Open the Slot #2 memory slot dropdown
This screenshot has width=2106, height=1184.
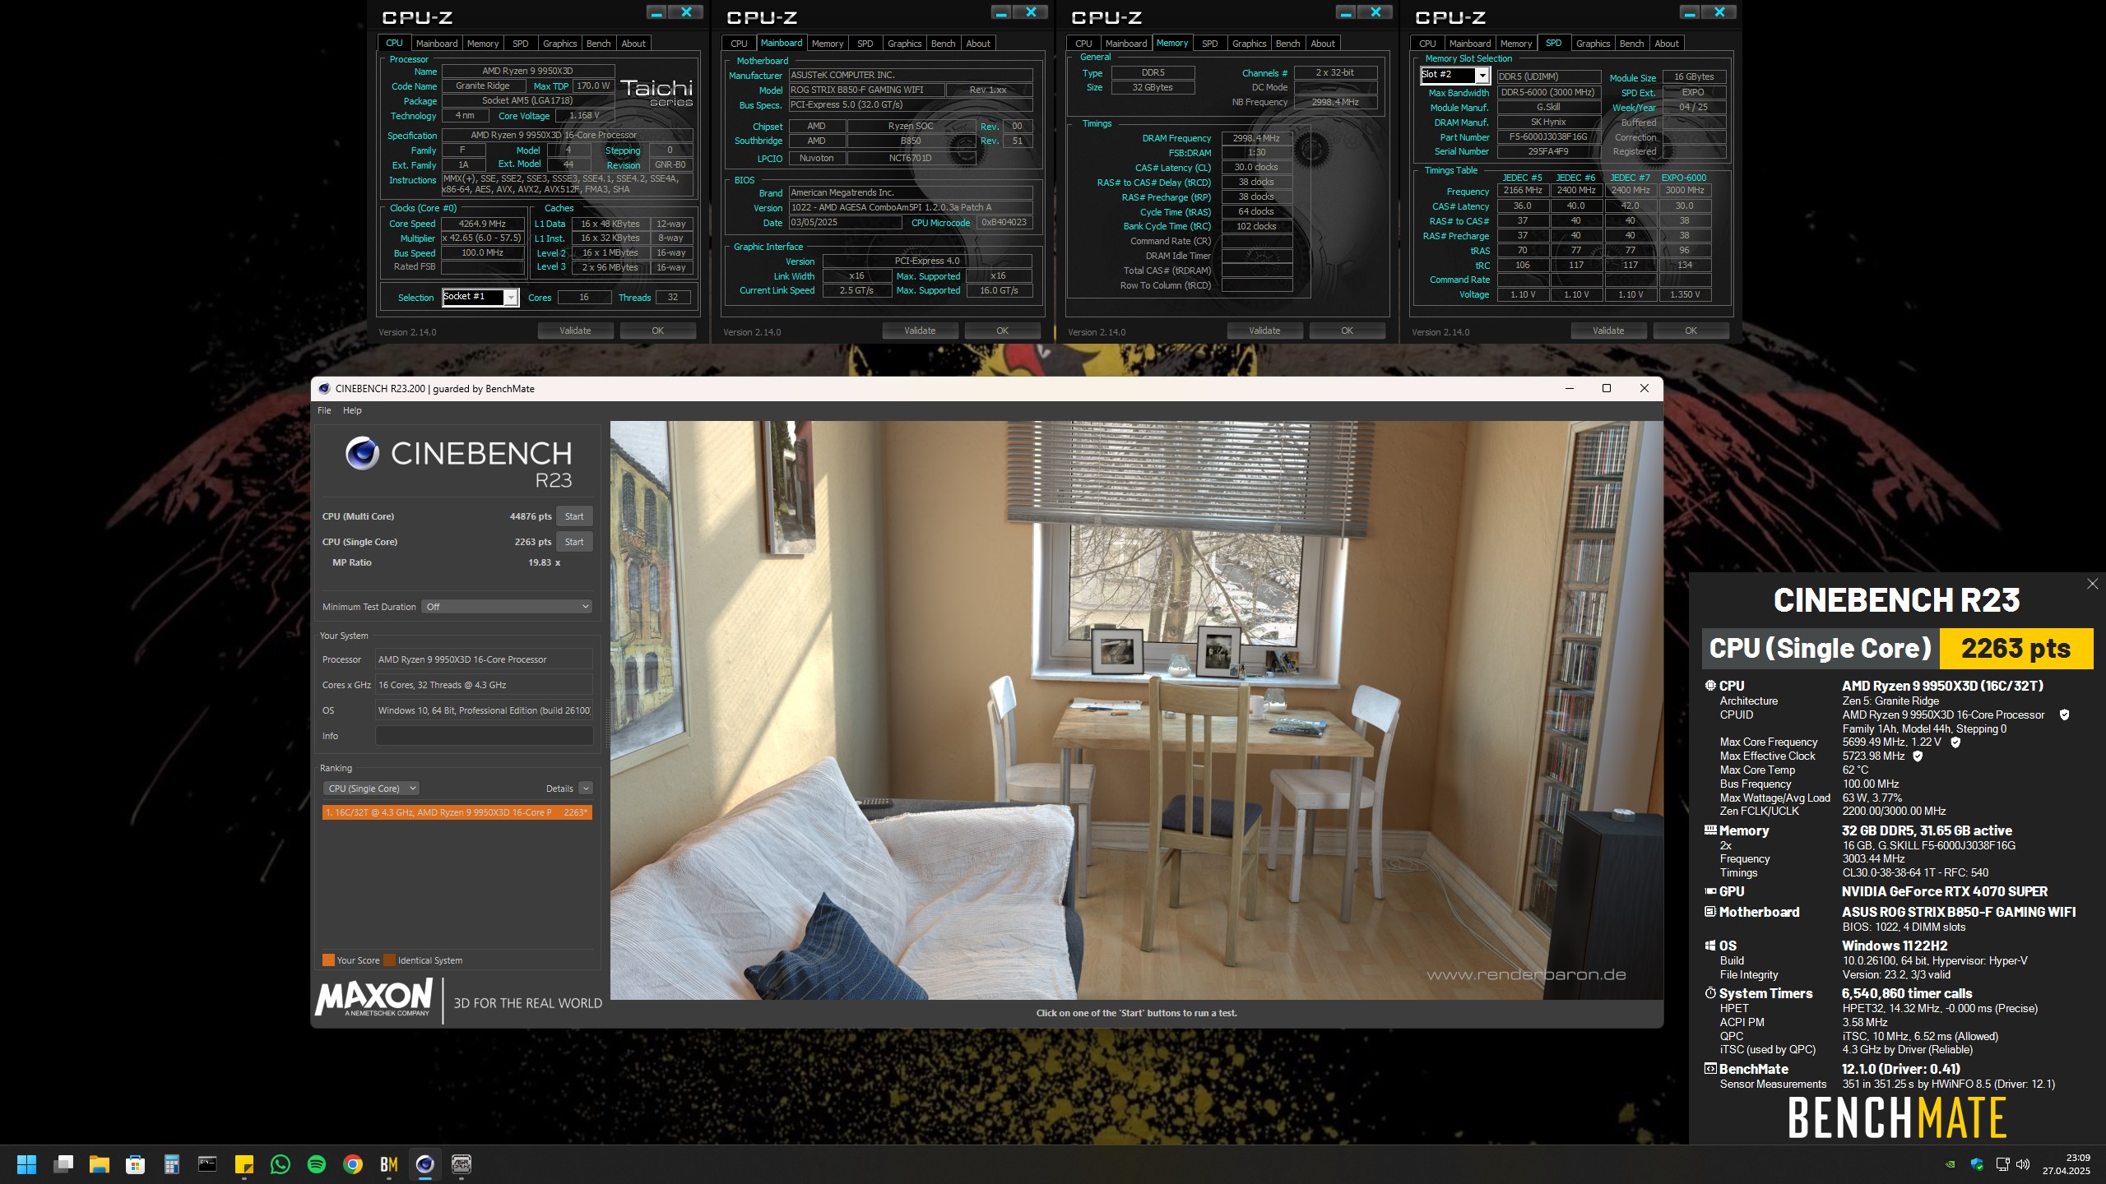[1454, 75]
